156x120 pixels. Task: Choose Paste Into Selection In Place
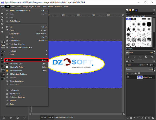click(x=27, y=47)
